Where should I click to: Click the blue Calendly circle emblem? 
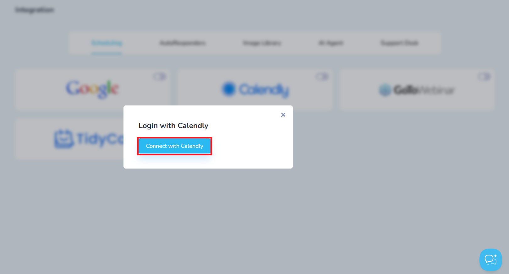pos(229,89)
